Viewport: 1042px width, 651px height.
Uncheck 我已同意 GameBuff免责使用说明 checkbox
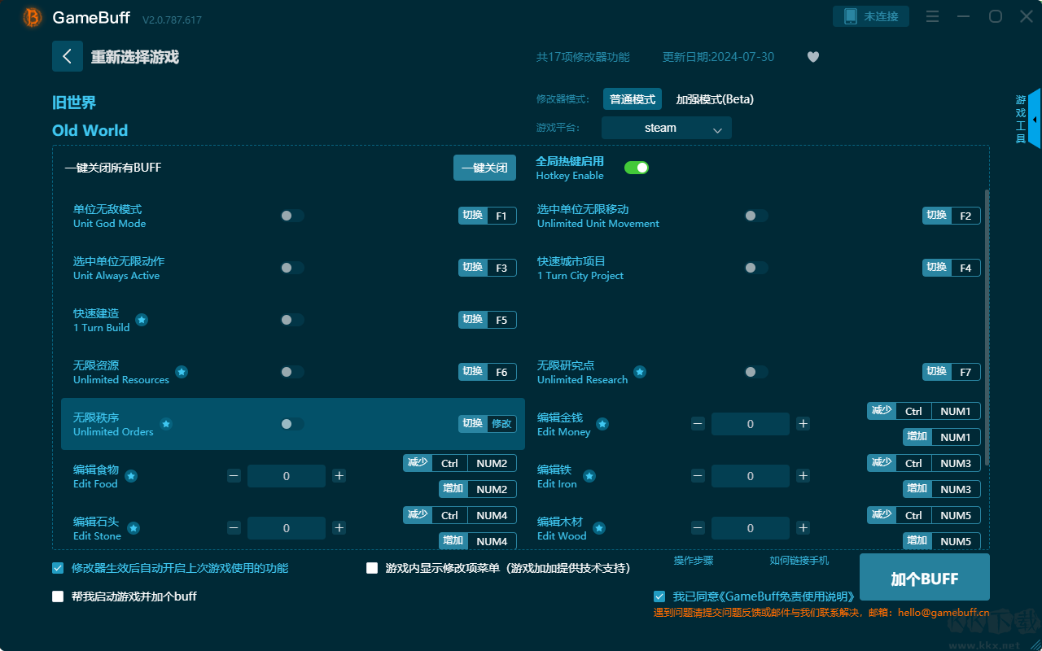(x=659, y=596)
